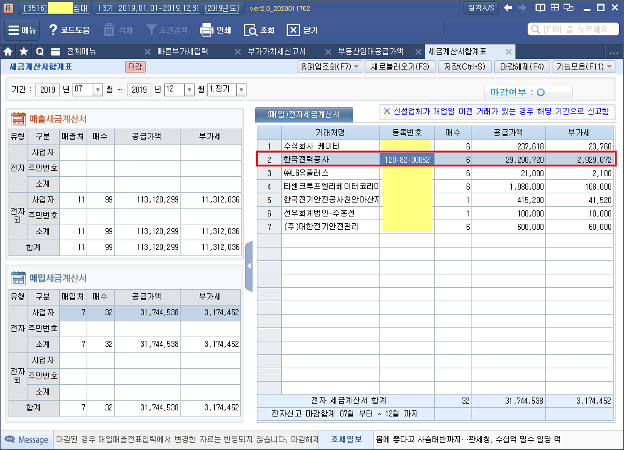The image size is (624, 450).
Task: Click the 거래처명 column header
Action: pos(331,132)
